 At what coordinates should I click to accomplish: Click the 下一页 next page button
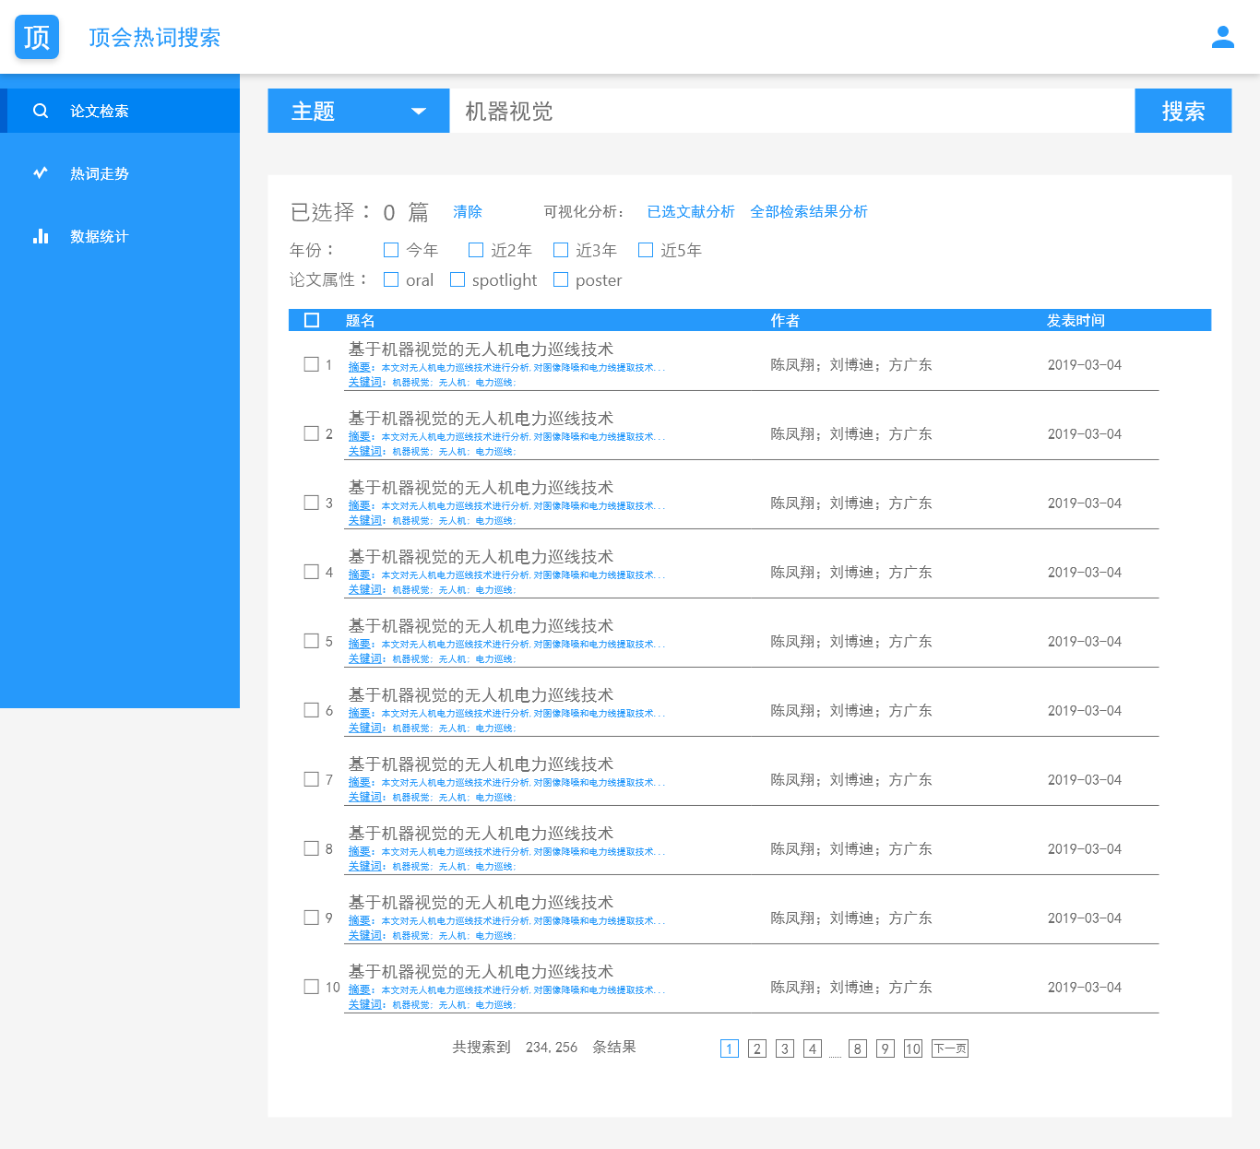(x=950, y=1048)
